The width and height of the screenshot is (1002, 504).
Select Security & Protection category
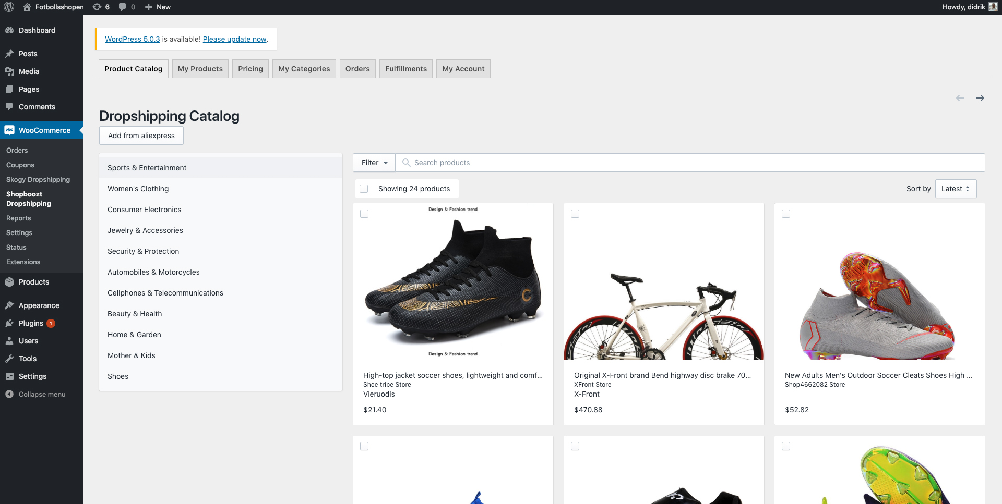pos(221,251)
